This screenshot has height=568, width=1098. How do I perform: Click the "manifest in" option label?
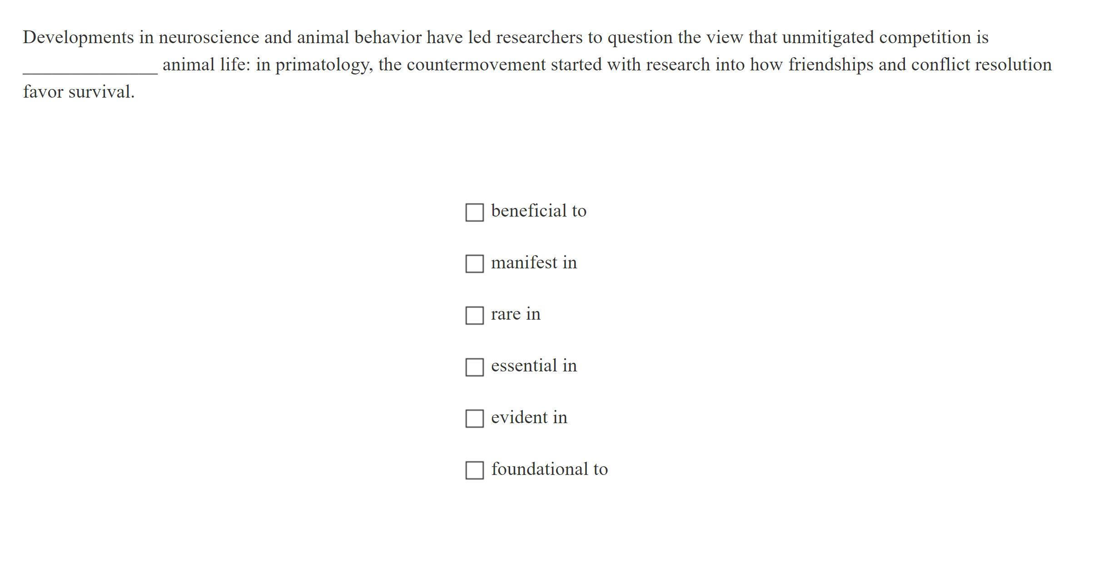(534, 262)
